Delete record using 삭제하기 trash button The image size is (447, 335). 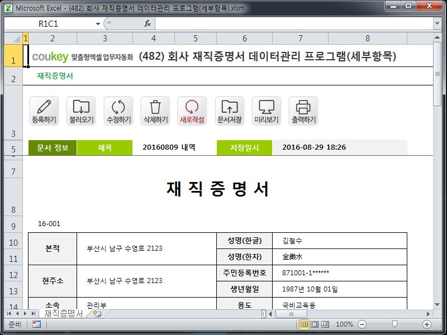click(x=155, y=111)
